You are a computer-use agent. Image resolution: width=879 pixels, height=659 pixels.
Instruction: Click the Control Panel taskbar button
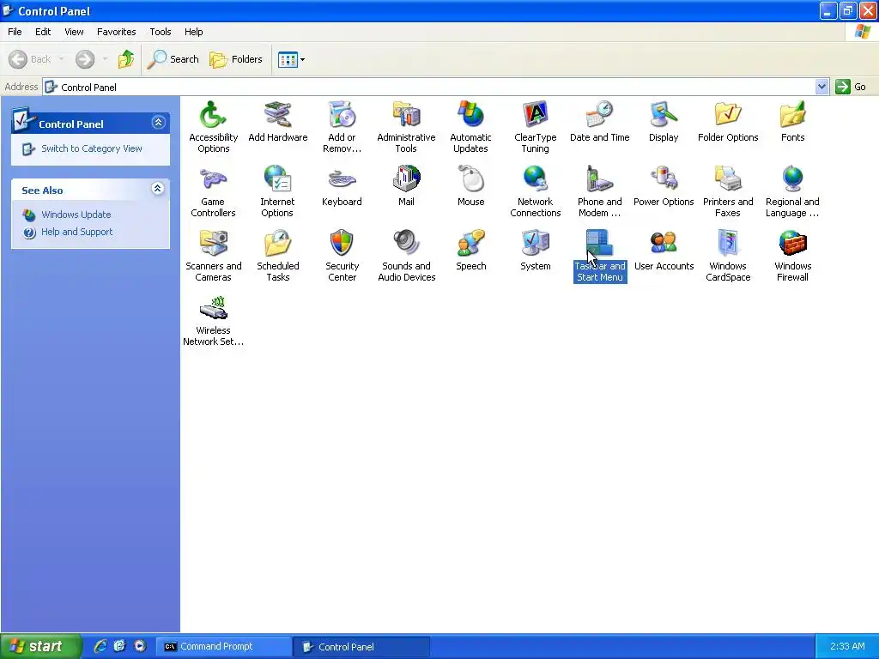click(361, 647)
